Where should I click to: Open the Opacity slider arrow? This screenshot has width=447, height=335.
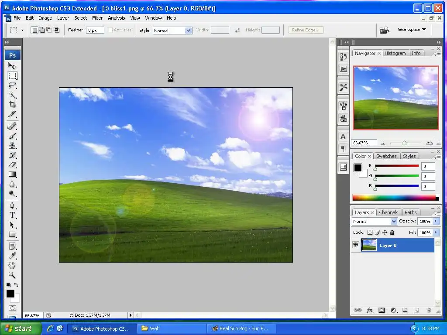click(x=436, y=221)
